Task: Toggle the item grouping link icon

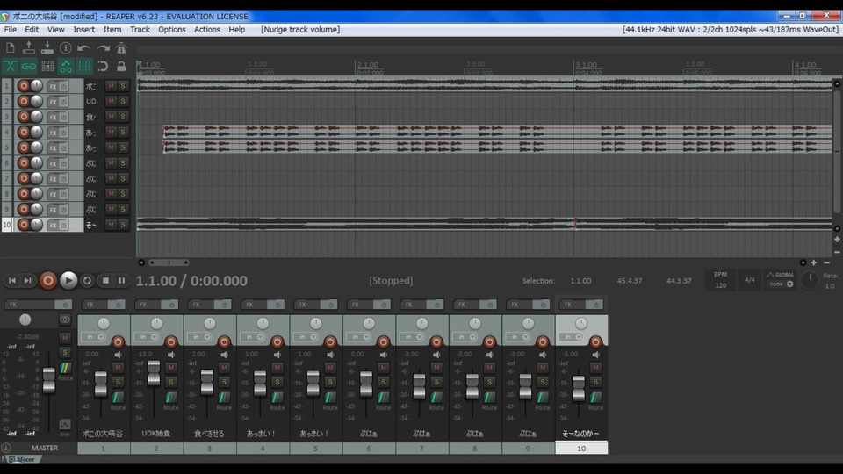Action: 28,66
